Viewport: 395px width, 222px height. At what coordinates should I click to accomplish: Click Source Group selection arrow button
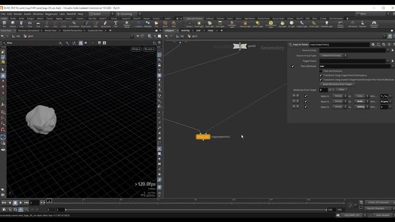[x=393, y=51]
